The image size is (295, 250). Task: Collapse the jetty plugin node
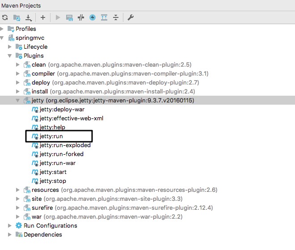coord(18,101)
